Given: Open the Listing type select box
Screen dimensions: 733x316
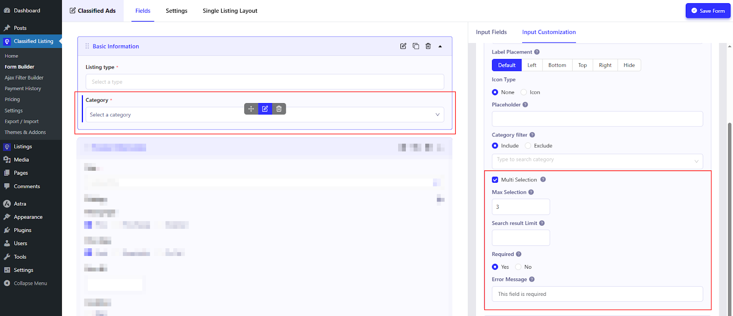Looking at the screenshot, I should [265, 82].
